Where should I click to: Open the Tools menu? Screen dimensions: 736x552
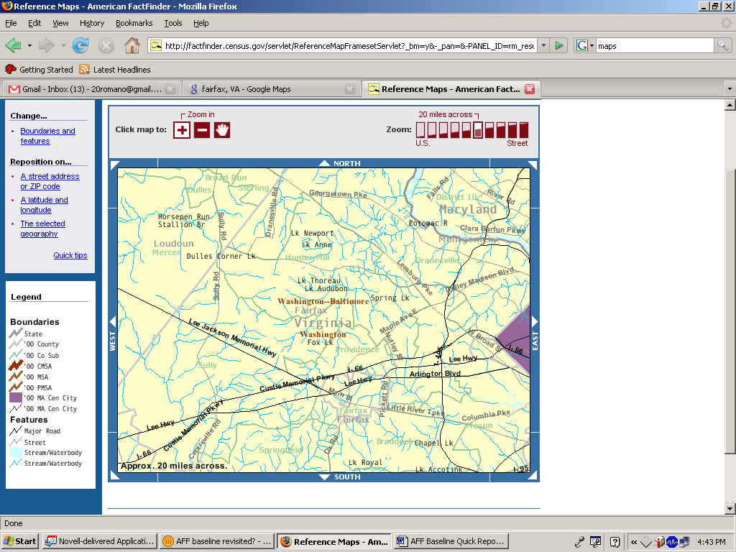click(172, 23)
